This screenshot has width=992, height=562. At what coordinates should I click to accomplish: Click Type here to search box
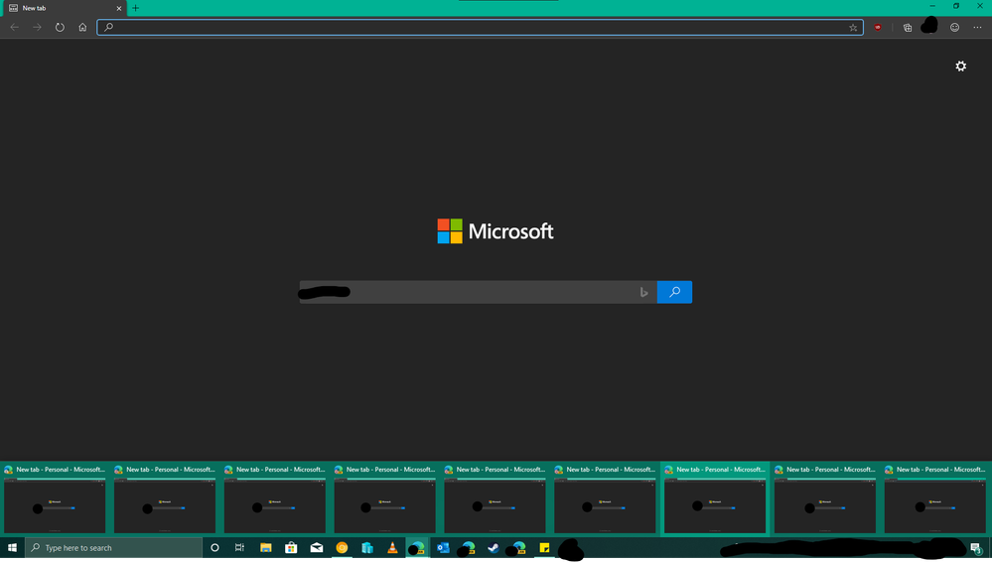pyautogui.click(x=114, y=547)
